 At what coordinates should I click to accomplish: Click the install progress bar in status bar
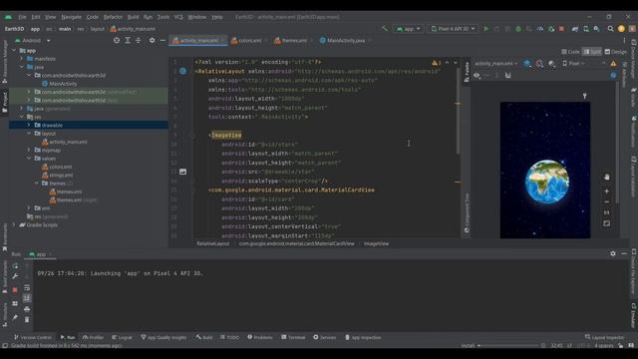point(508,346)
